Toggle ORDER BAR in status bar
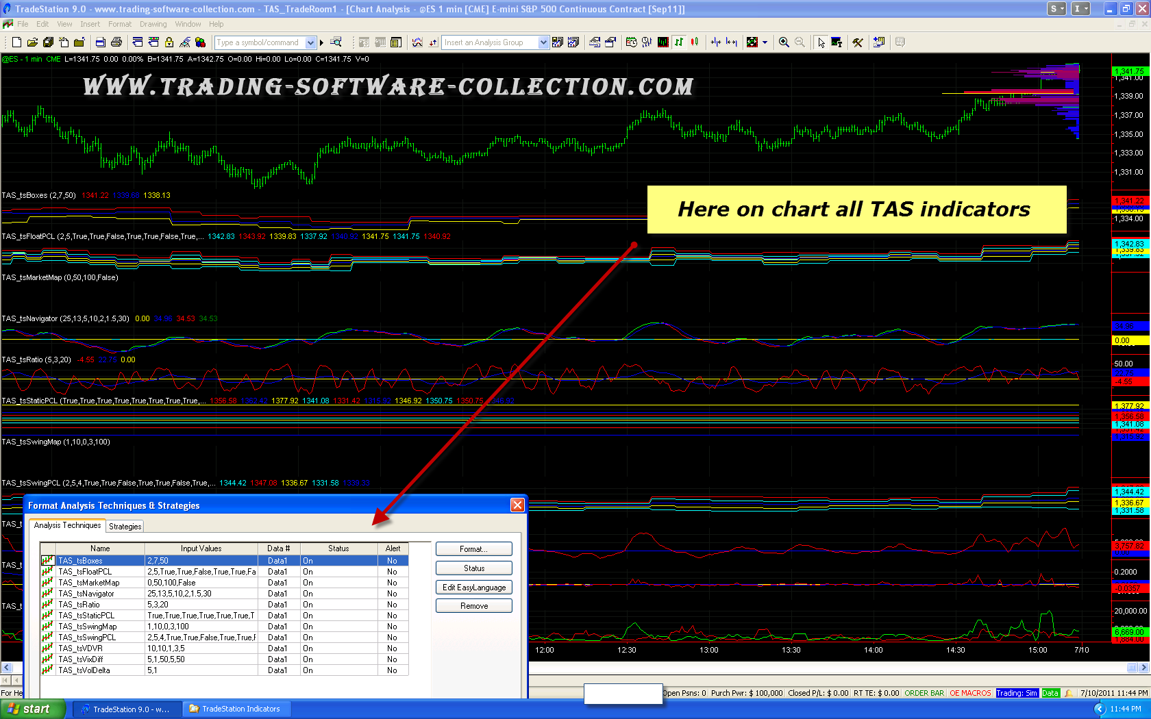 tap(924, 693)
